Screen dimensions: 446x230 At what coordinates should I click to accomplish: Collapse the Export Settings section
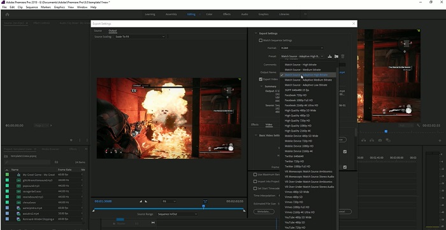[x=255, y=34]
